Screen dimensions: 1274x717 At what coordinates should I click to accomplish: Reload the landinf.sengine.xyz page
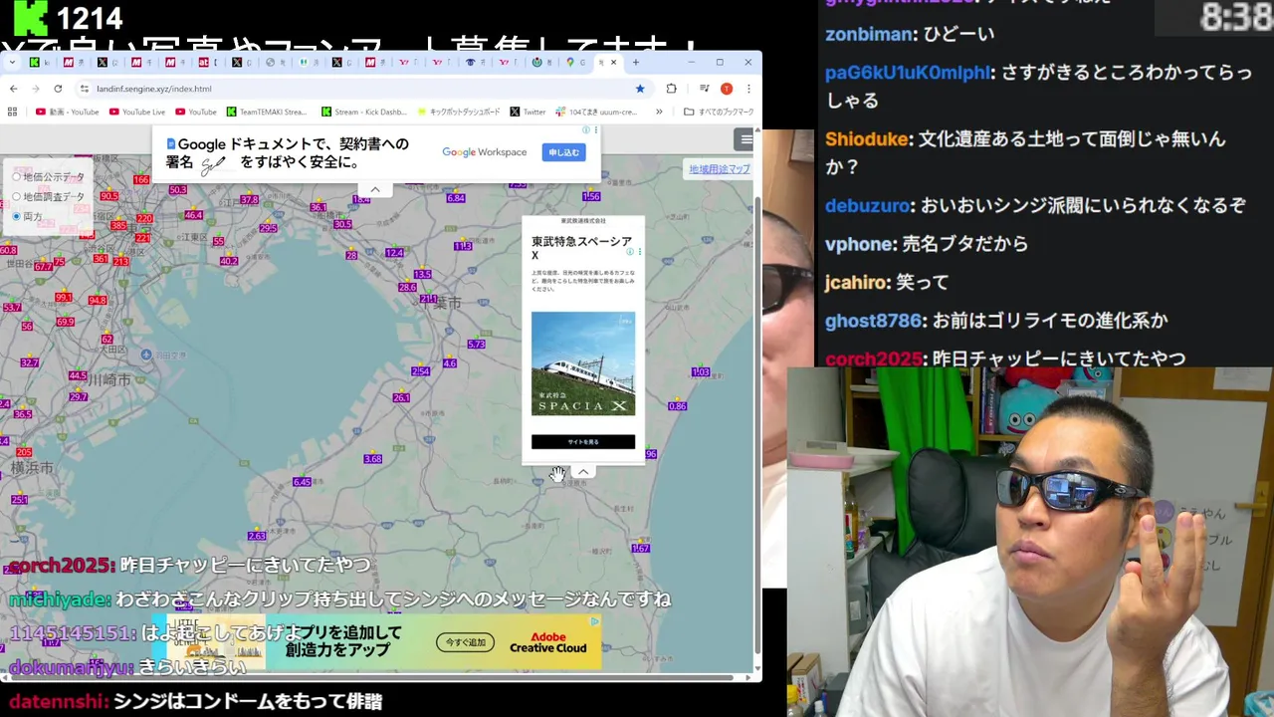pos(58,89)
